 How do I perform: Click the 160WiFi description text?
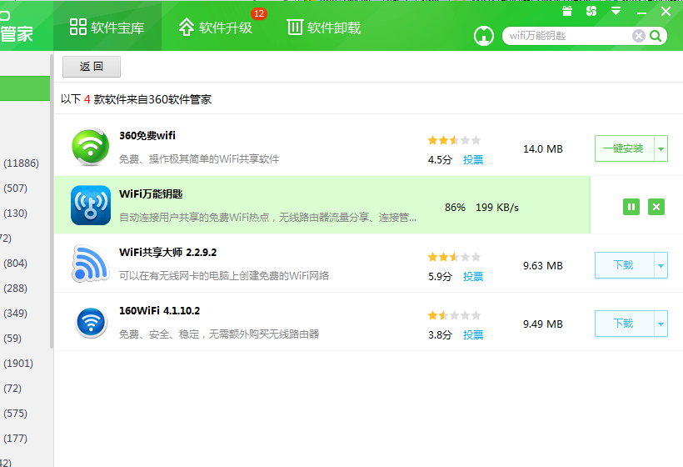[x=219, y=334]
